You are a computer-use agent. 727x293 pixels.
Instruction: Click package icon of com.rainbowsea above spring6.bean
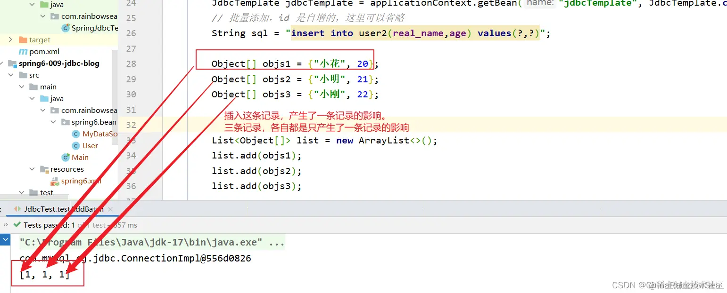coord(56,111)
